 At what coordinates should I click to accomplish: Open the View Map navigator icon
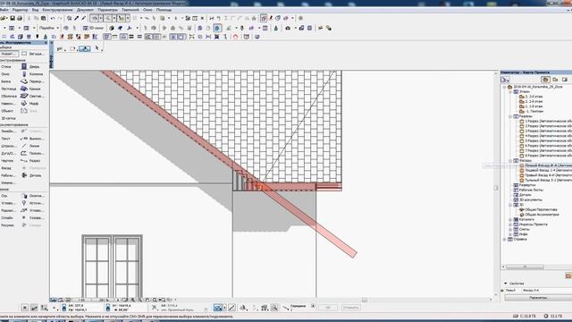555,80
